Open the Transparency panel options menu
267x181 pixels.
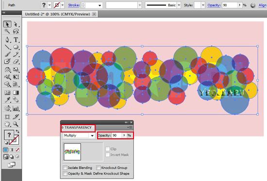130,127
